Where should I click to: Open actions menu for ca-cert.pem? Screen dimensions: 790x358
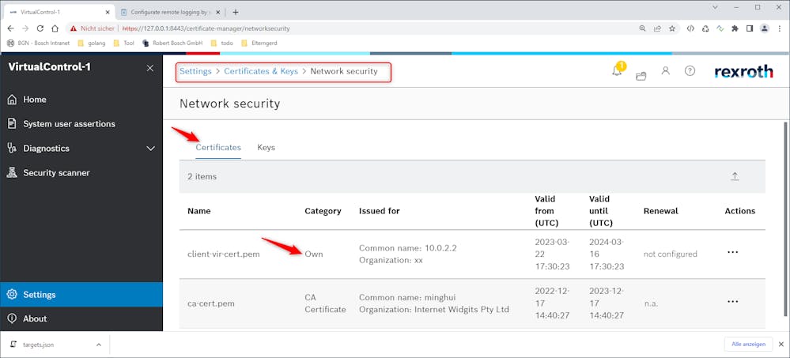point(732,302)
